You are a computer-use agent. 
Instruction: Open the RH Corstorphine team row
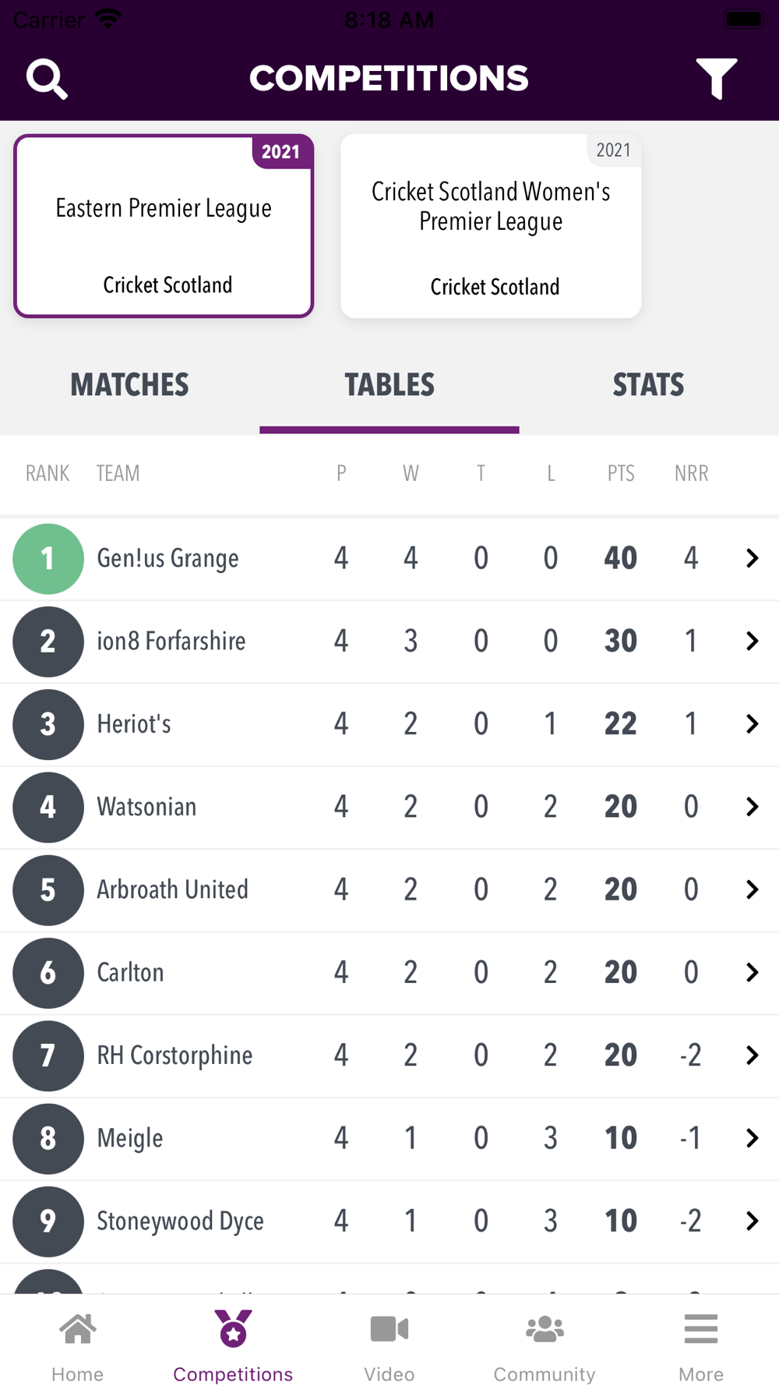[389, 1055]
